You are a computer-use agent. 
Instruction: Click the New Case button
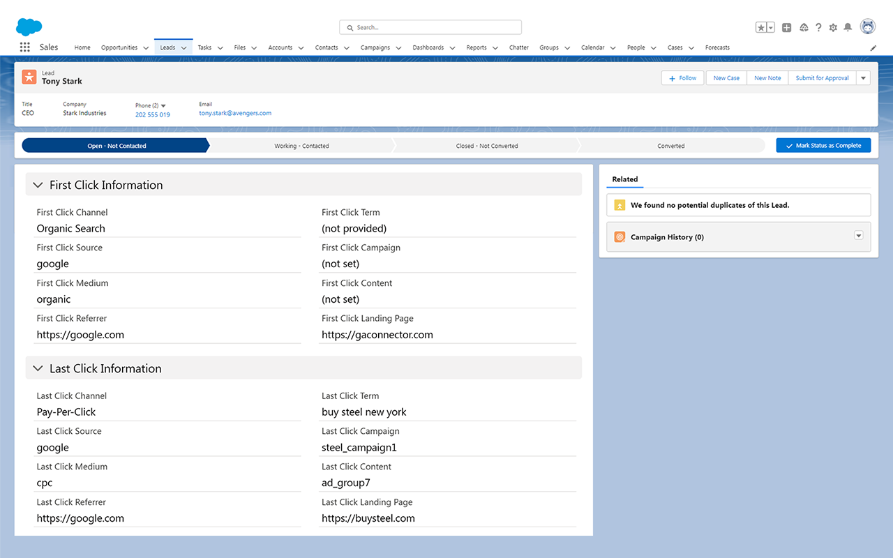[726, 78]
